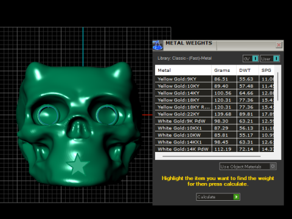Sort by the DWT column header

point(248,70)
